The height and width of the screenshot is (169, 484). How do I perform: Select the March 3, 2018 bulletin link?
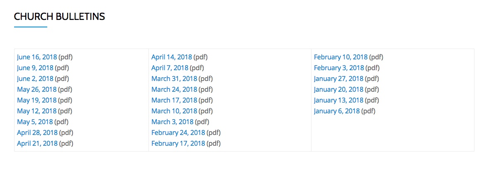pos(172,122)
